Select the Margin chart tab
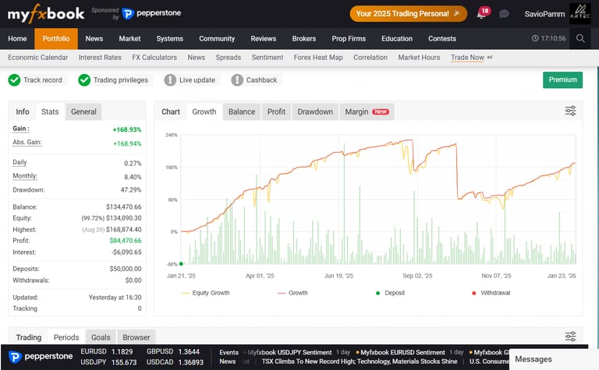 click(367, 111)
